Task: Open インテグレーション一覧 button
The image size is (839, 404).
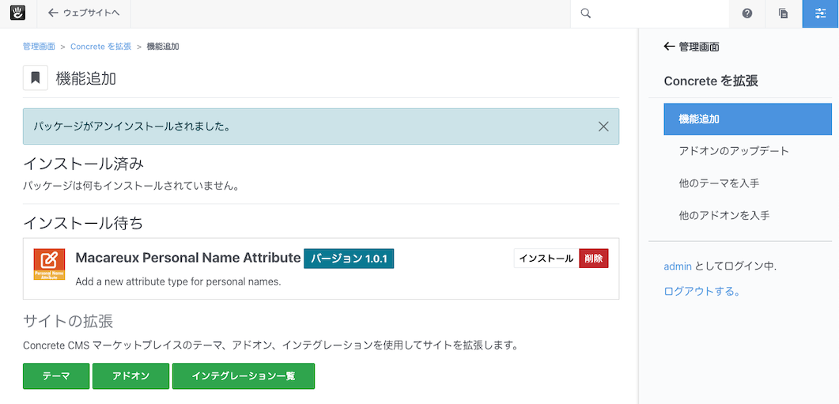Action: (x=244, y=376)
